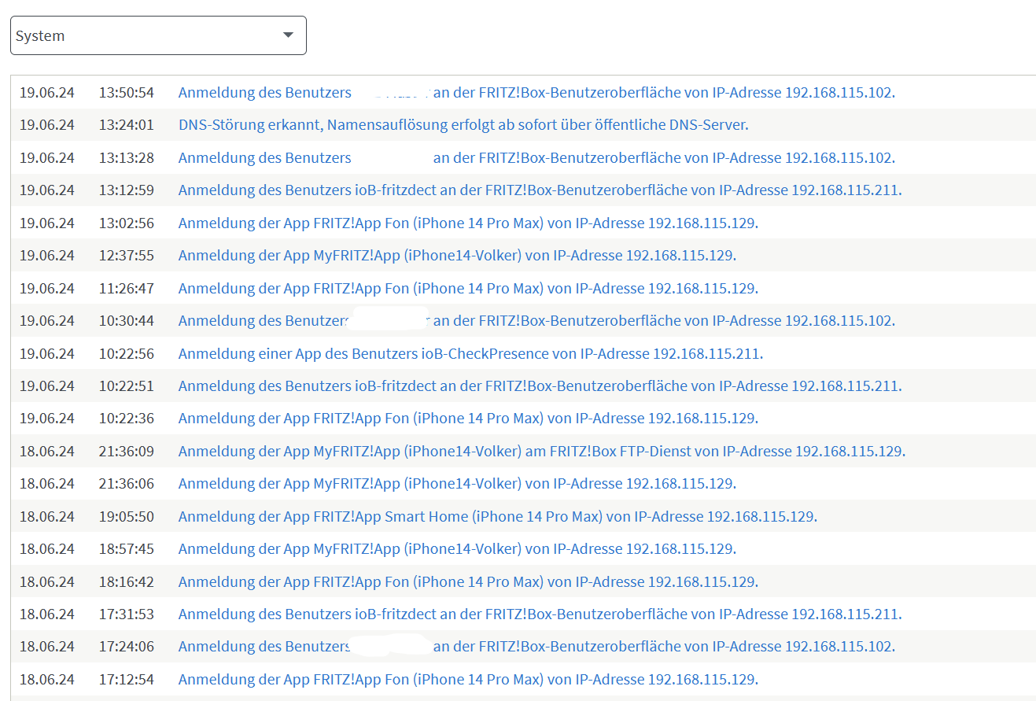Open the 17:12:54 FRITZ!App Fon login entry
The width and height of the screenshot is (1036, 701).
[x=468, y=680]
